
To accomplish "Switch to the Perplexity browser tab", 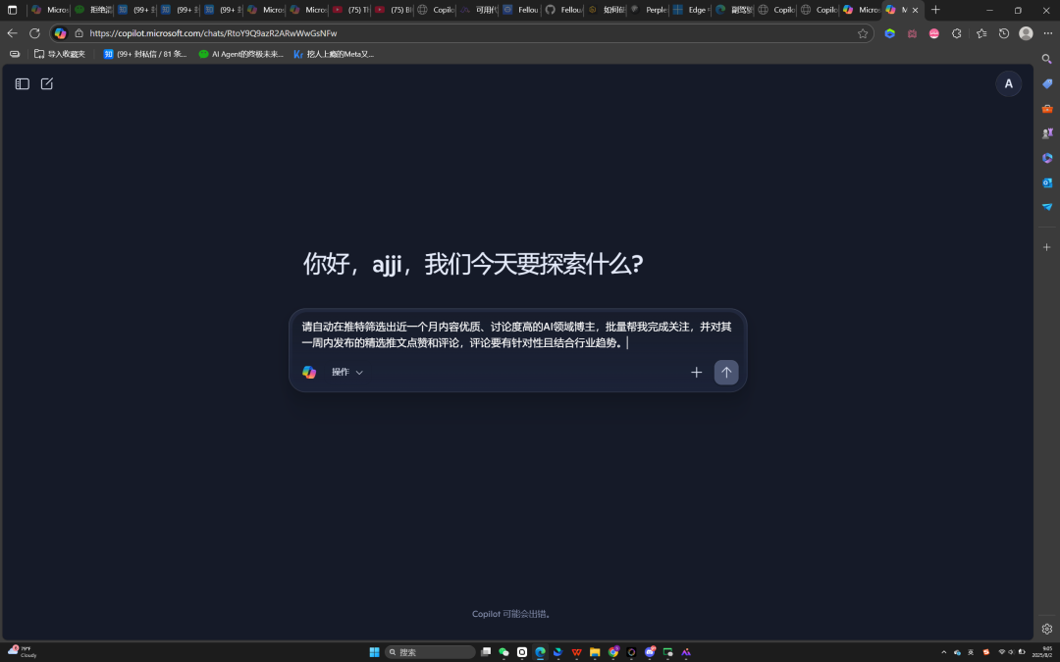I will pos(648,10).
